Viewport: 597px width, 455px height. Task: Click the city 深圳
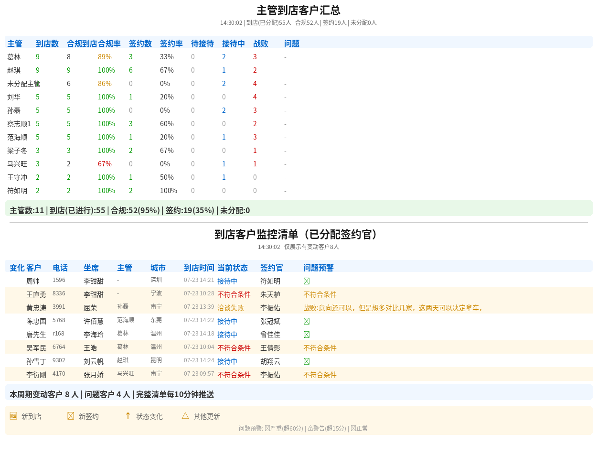tap(156, 280)
